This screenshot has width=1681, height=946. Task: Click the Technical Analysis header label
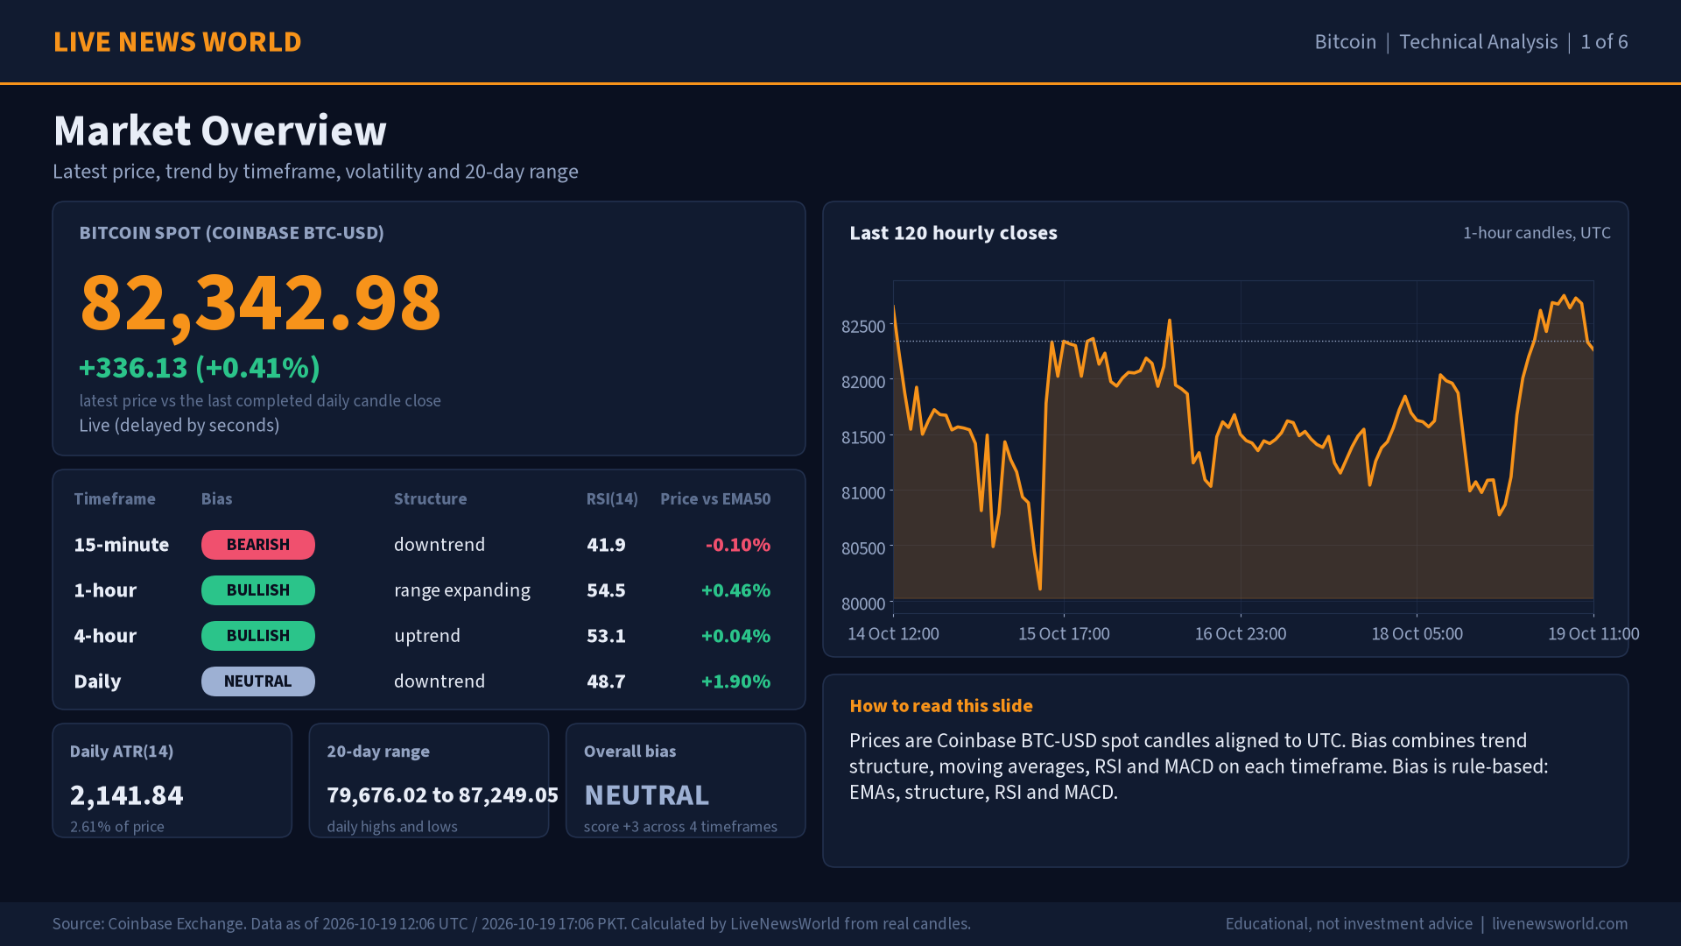coord(1478,42)
